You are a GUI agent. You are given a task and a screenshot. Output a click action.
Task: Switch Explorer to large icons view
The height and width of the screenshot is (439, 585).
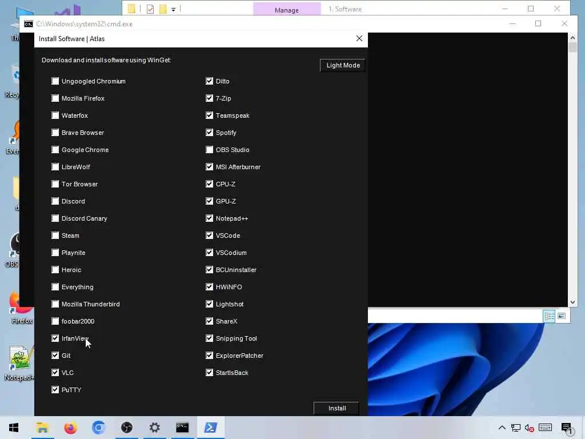(562, 316)
